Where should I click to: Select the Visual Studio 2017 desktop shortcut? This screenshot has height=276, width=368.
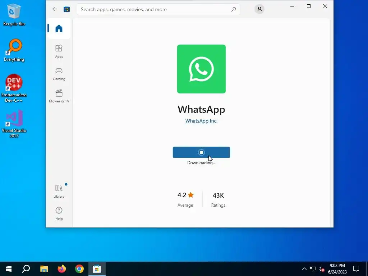click(x=14, y=124)
